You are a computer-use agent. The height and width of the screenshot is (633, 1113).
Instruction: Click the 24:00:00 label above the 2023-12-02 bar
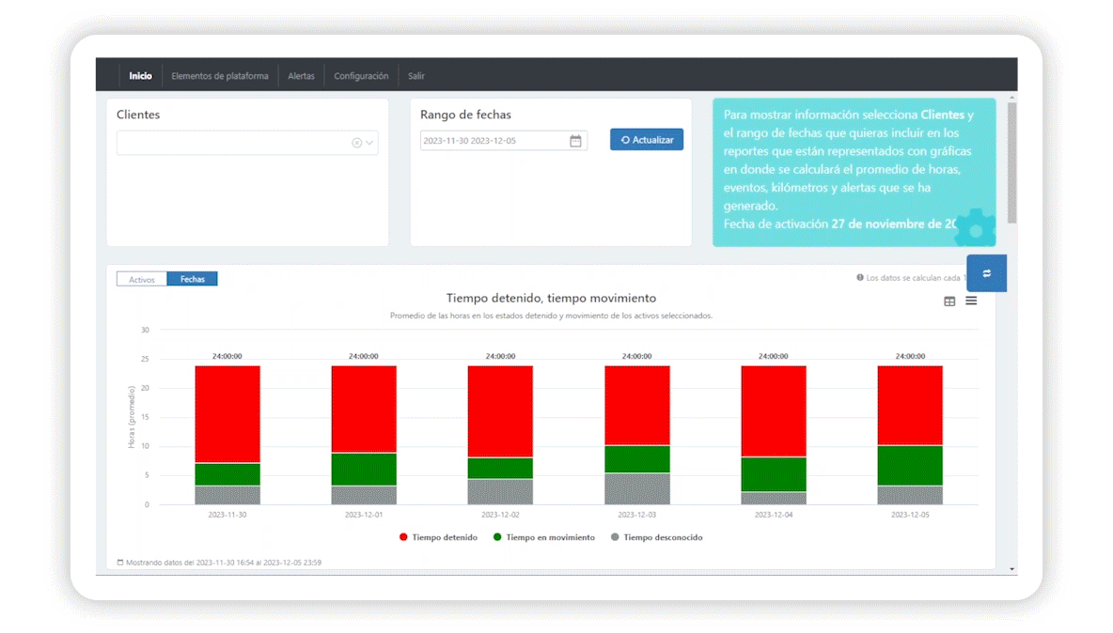coord(500,356)
